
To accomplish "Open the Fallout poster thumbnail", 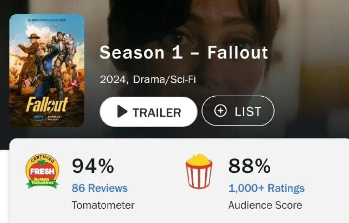I will [47, 70].
